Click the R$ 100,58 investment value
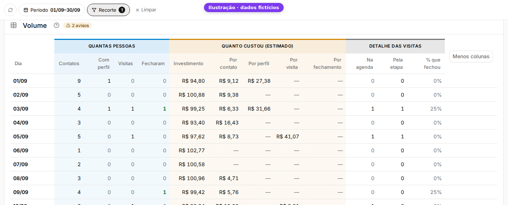Image resolution: width=508 pixels, height=205 pixels. [x=192, y=164]
